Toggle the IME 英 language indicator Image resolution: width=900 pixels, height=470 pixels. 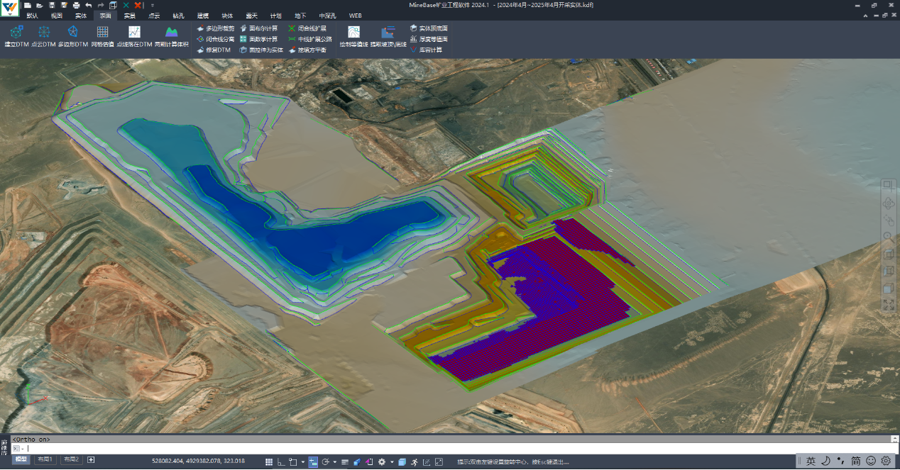tap(811, 461)
